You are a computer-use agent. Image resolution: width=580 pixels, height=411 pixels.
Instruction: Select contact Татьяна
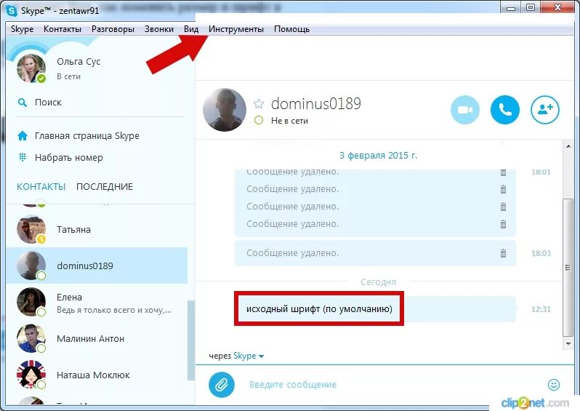pyautogui.click(x=97, y=230)
